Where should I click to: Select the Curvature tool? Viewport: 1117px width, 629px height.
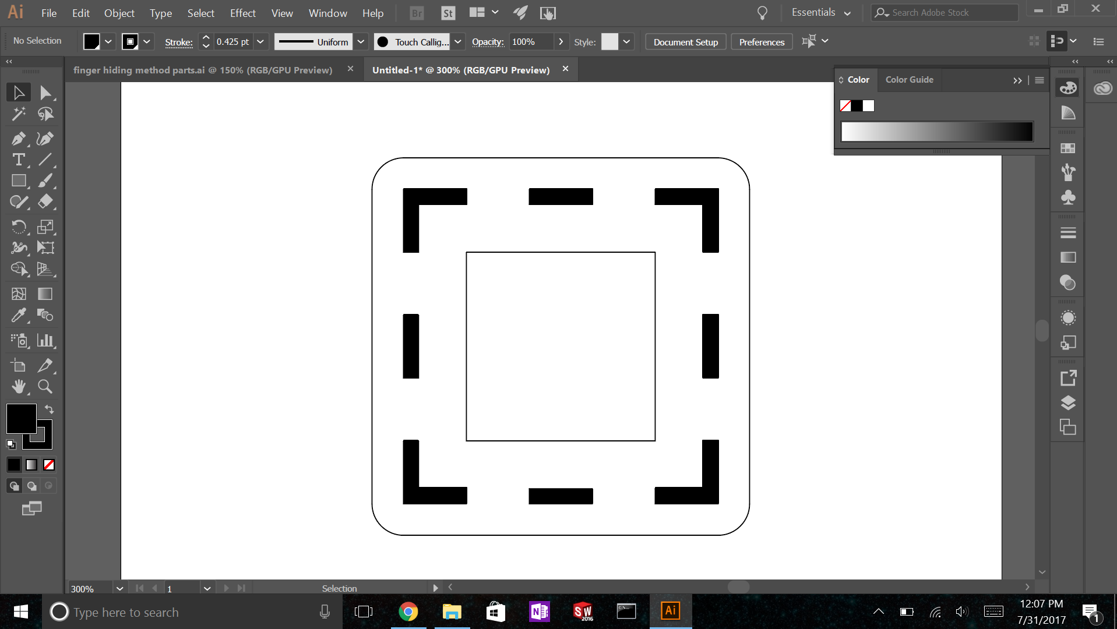point(45,139)
